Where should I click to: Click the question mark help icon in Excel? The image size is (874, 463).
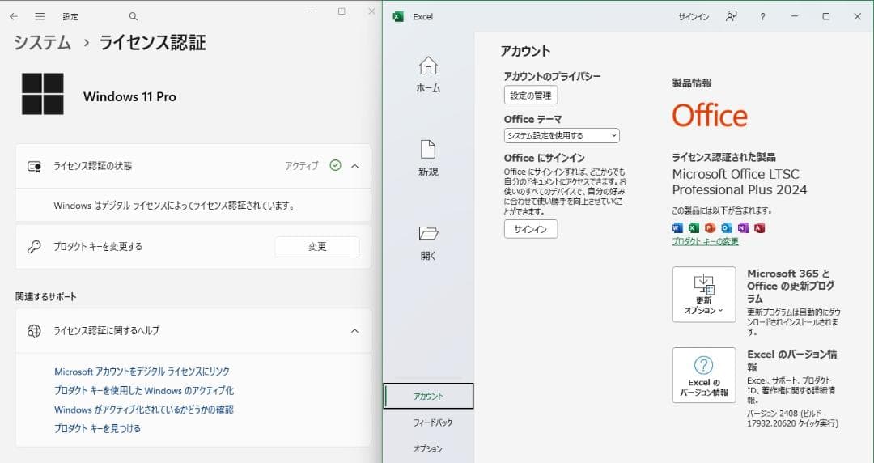tap(762, 17)
